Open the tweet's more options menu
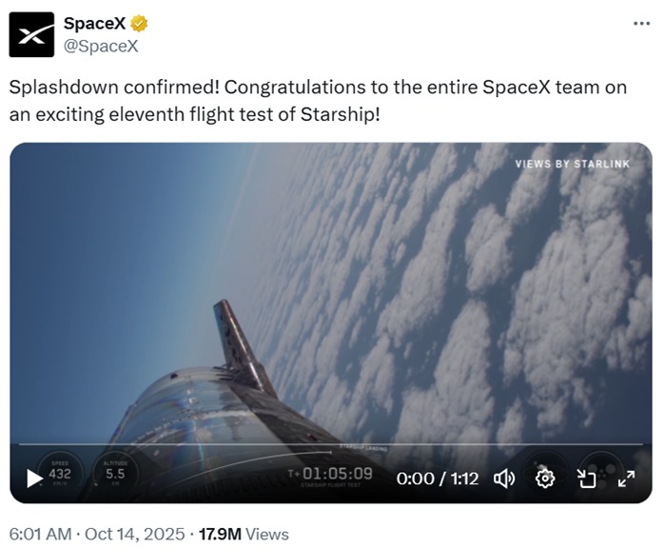The width and height of the screenshot is (664, 548). coord(642,24)
